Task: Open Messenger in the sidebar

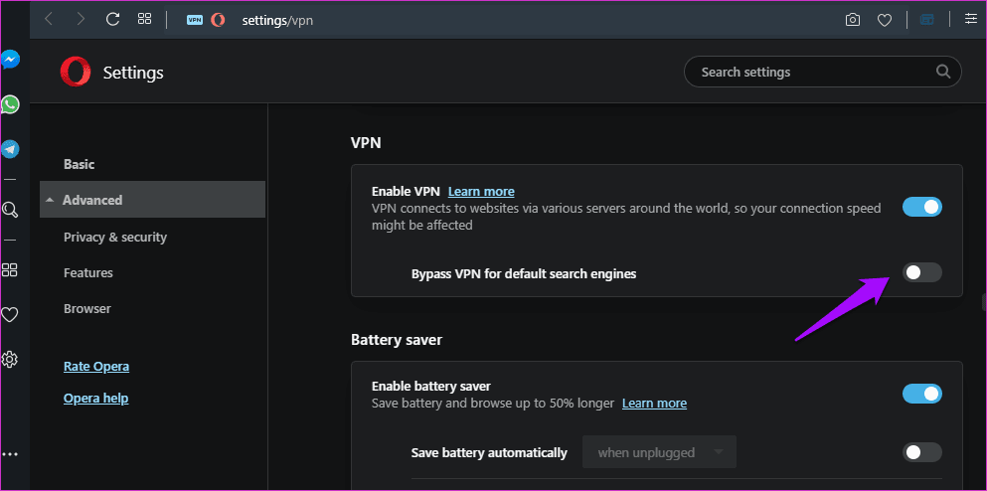Action: 10,60
